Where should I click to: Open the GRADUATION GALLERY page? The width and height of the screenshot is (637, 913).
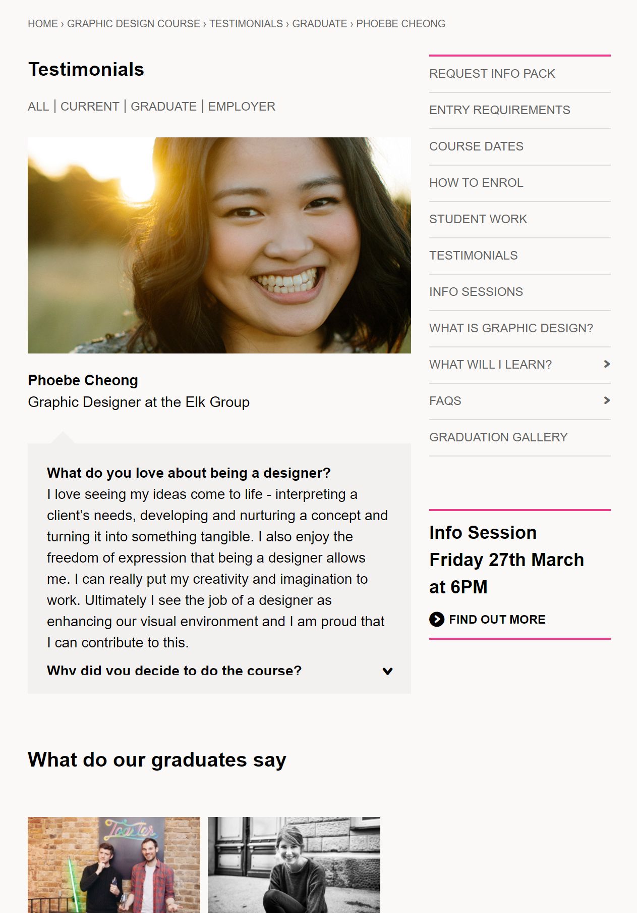point(498,437)
